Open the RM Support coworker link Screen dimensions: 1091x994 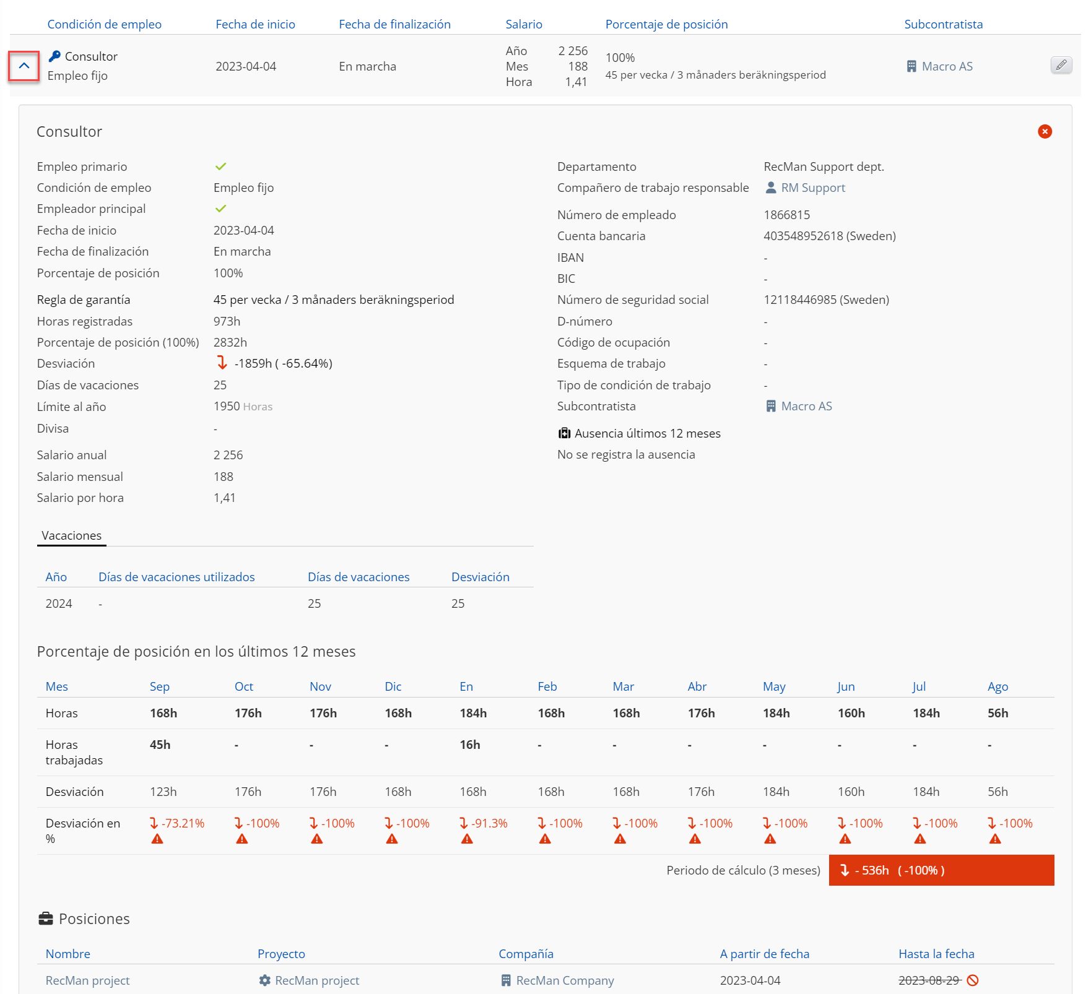tap(813, 188)
